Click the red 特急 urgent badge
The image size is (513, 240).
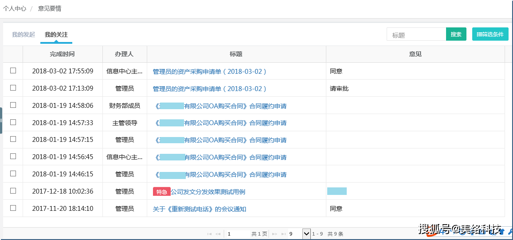[161, 192]
